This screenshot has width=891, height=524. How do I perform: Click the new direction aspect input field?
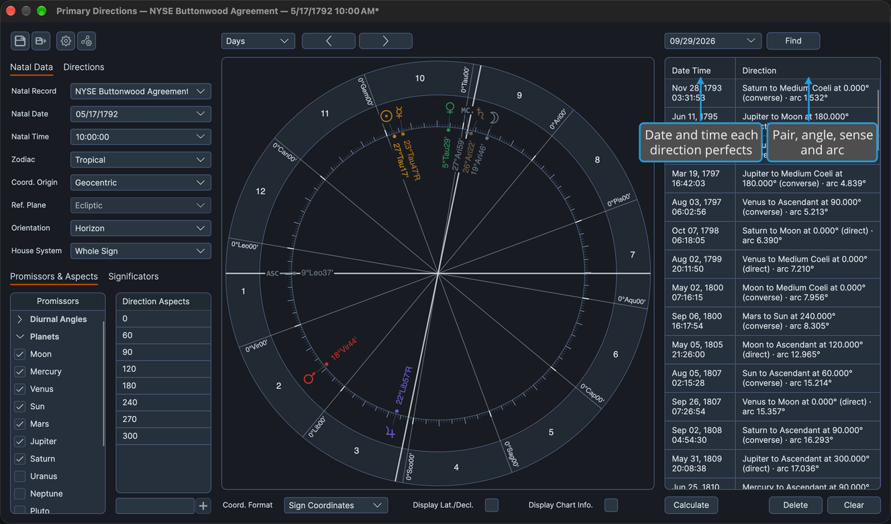tap(155, 506)
